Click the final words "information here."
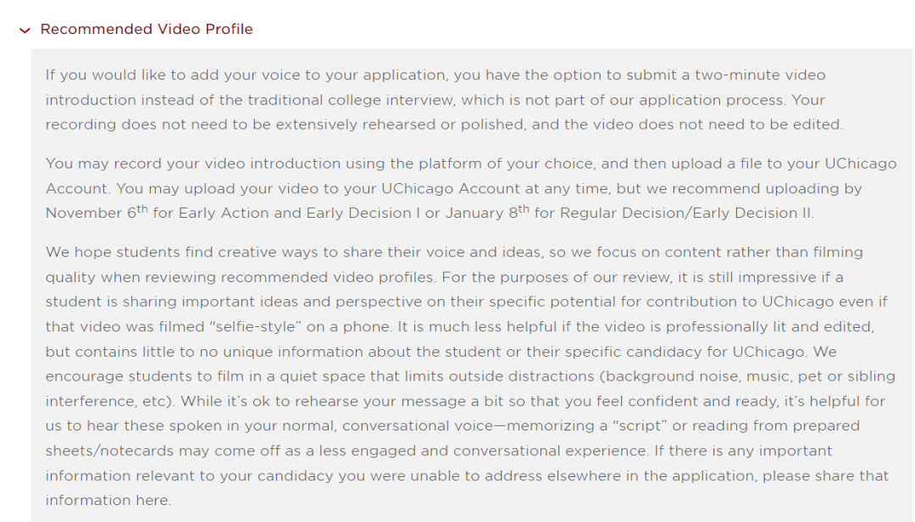 pos(108,500)
